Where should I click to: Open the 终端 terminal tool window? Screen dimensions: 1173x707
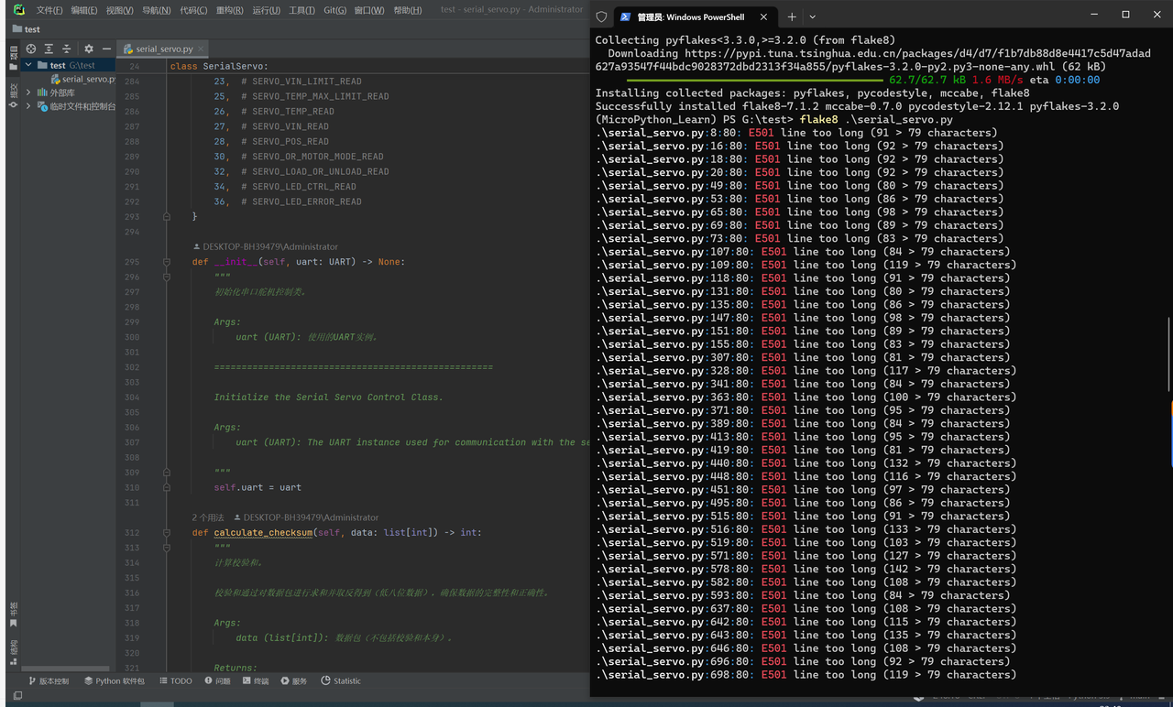tap(256, 681)
